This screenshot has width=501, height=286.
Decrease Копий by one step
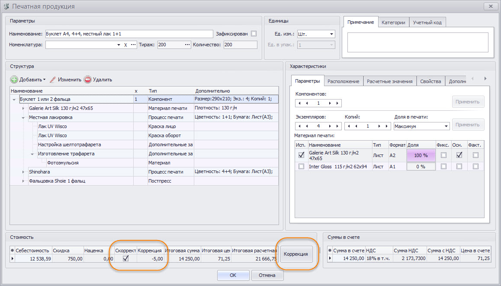(x=356, y=126)
